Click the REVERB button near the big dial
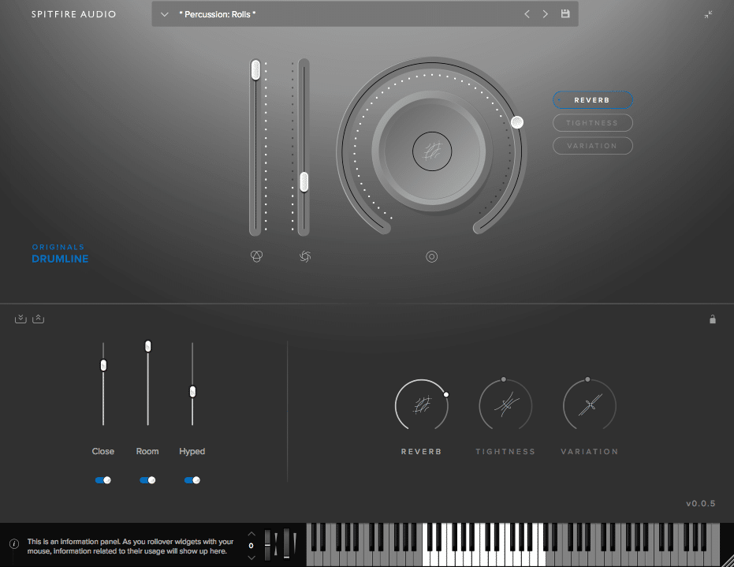 pyautogui.click(x=592, y=99)
